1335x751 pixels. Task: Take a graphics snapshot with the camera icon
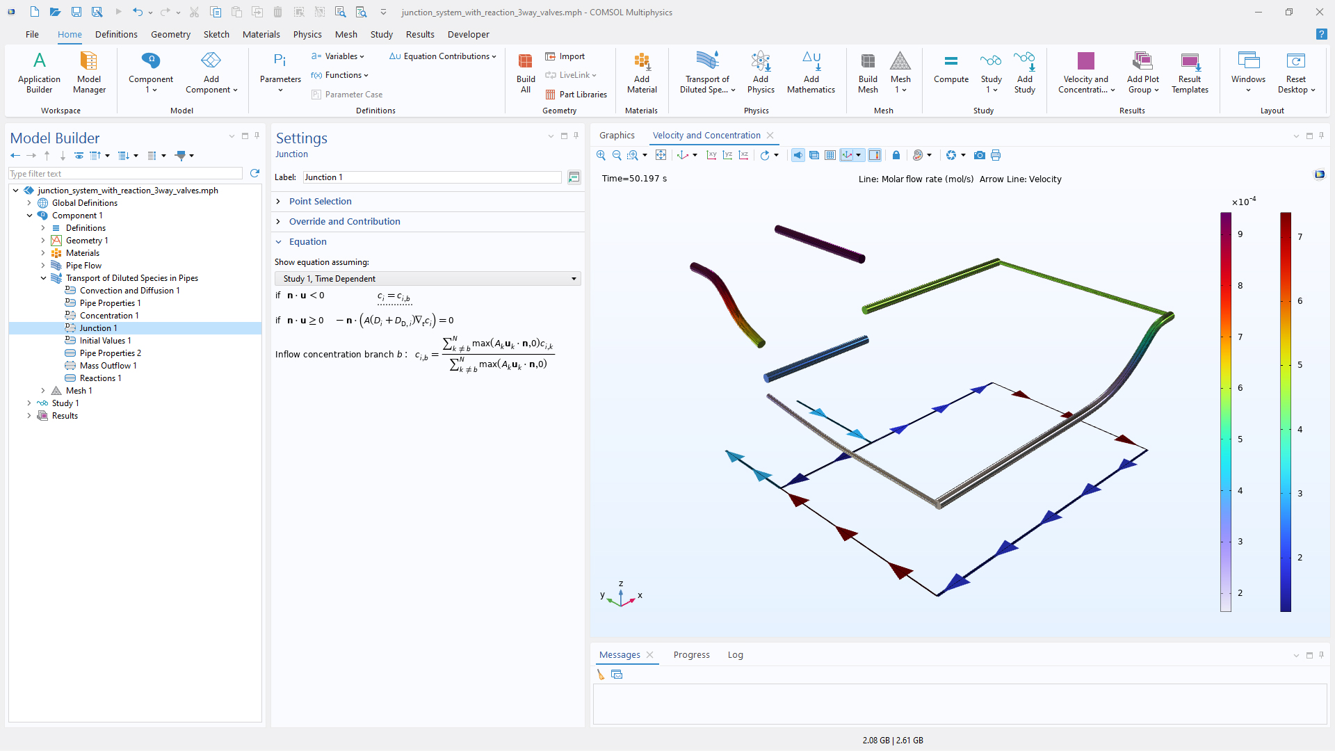tap(979, 155)
